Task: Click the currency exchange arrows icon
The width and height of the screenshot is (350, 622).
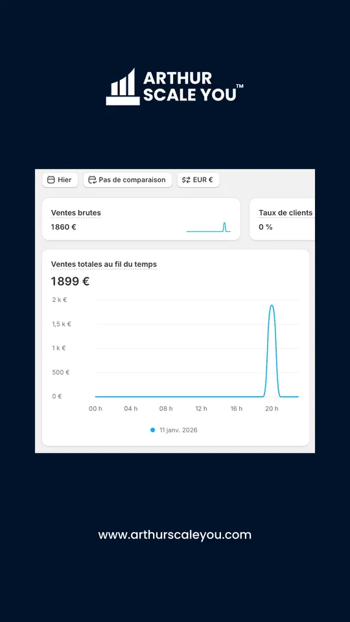Action: click(x=186, y=179)
